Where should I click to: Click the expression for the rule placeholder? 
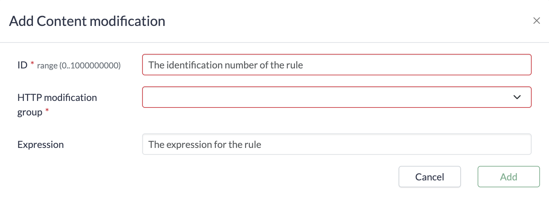(204, 144)
